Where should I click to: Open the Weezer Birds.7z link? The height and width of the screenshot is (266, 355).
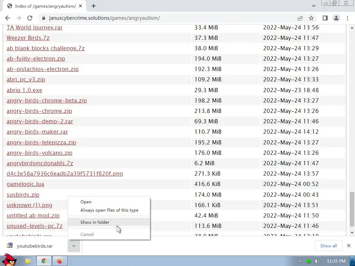tap(28, 38)
